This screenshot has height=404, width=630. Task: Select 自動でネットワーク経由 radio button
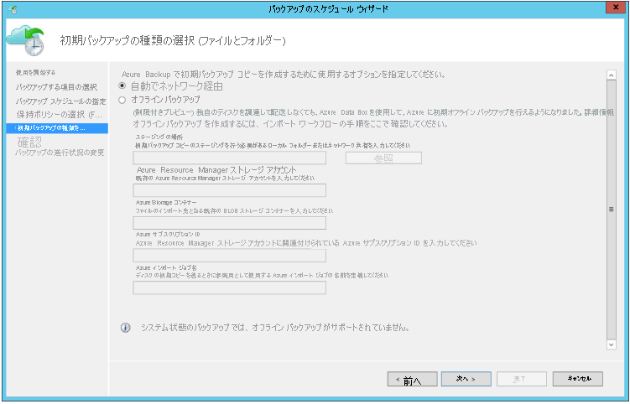pyautogui.click(x=122, y=86)
